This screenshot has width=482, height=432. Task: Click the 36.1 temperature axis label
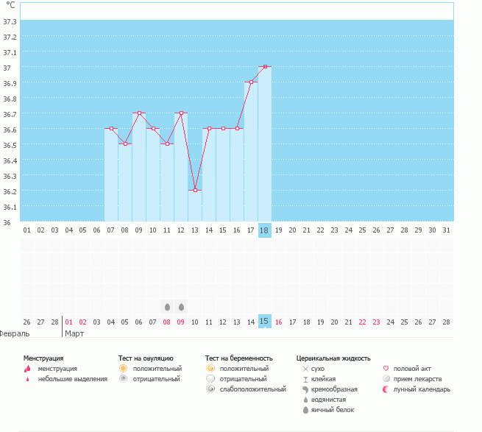10,208
